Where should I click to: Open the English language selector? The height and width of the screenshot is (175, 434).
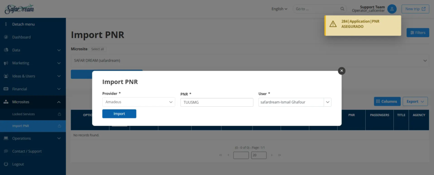coord(279,9)
